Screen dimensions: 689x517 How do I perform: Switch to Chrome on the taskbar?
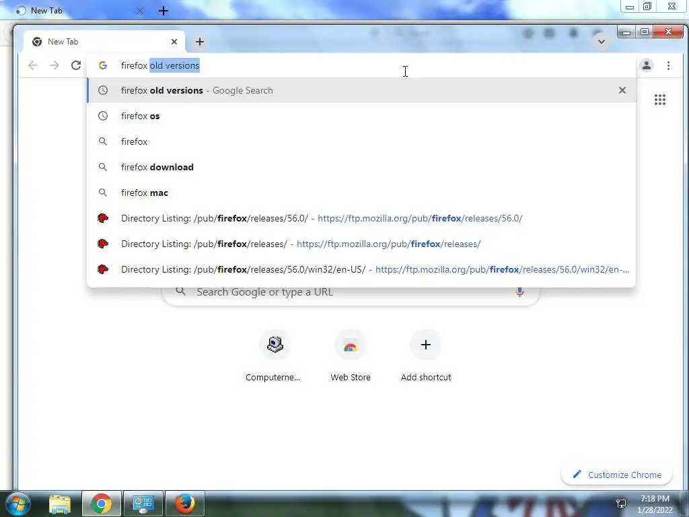pos(101,504)
